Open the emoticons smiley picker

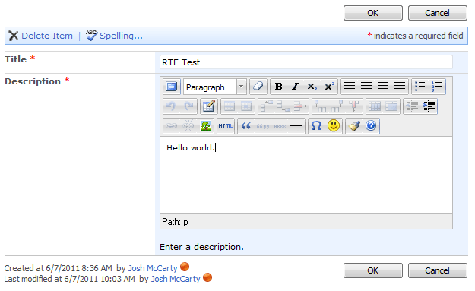334,125
